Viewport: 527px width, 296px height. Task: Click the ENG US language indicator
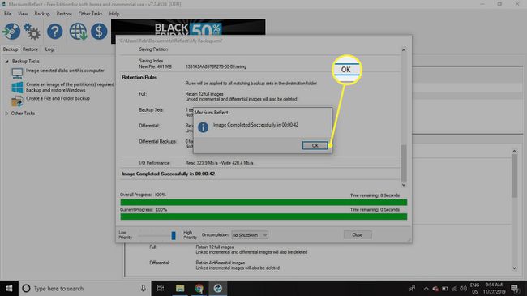[474, 288]
